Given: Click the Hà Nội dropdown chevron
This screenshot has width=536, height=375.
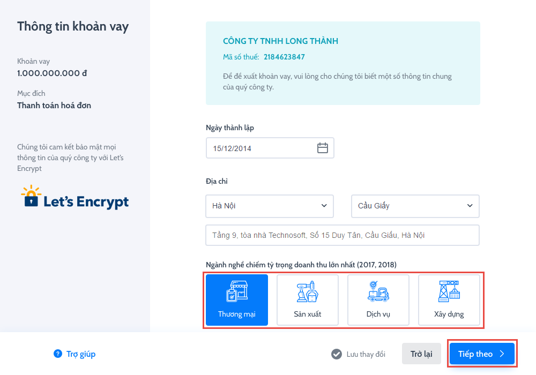Looking at the screenshot, I should (324, 206).
